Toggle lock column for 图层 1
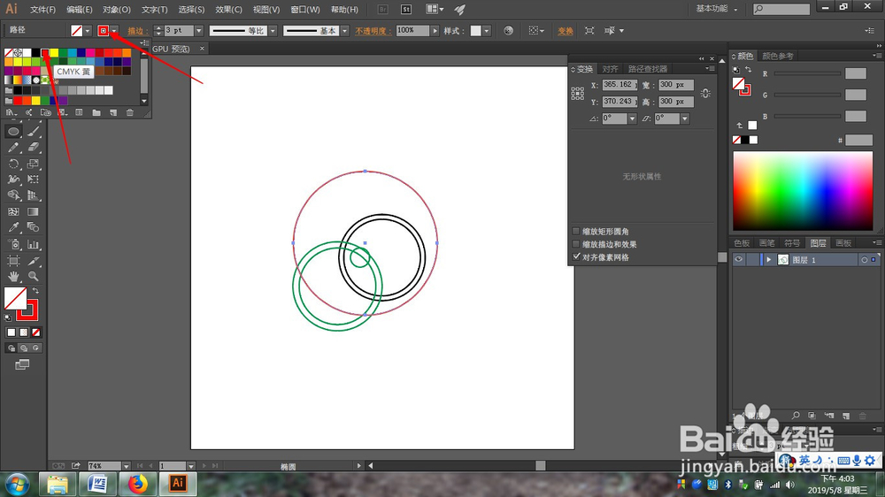Screen dimensions: 885x497 click(x=752, y=259)
